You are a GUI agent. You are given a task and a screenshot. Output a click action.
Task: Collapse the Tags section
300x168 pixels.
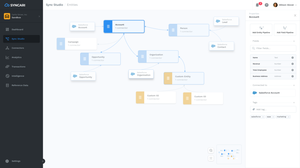pos(294,103)
